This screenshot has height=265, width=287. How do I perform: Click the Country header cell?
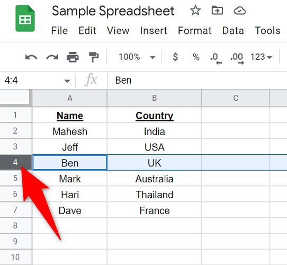click(x=154, y=115)
